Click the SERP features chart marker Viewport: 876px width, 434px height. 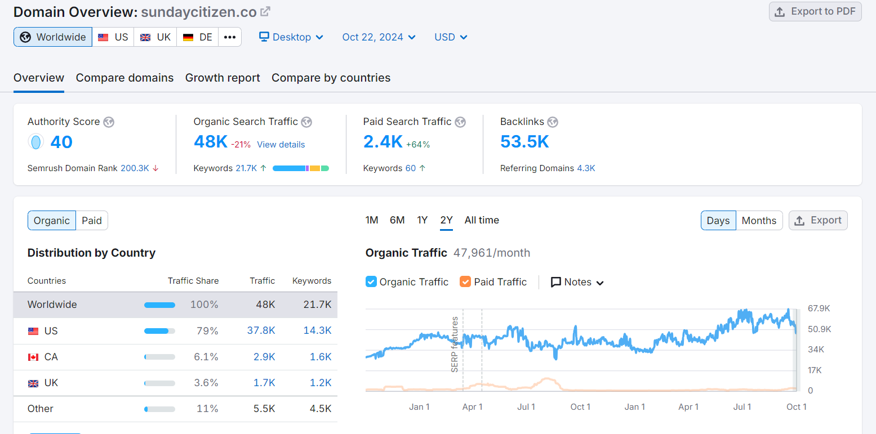click(455, 344)
